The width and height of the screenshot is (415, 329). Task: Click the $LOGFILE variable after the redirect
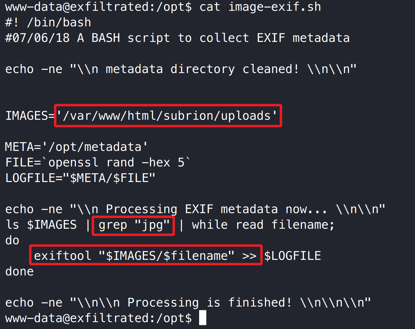(x=293, y=256)
